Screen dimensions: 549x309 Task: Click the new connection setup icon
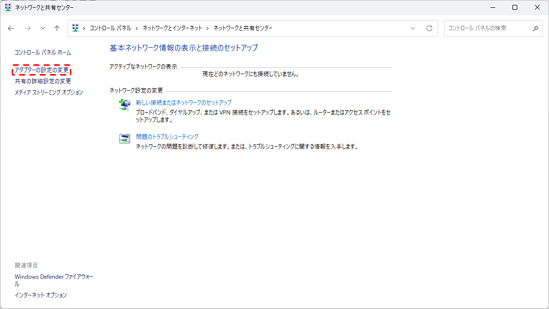[x=125, y=104]
